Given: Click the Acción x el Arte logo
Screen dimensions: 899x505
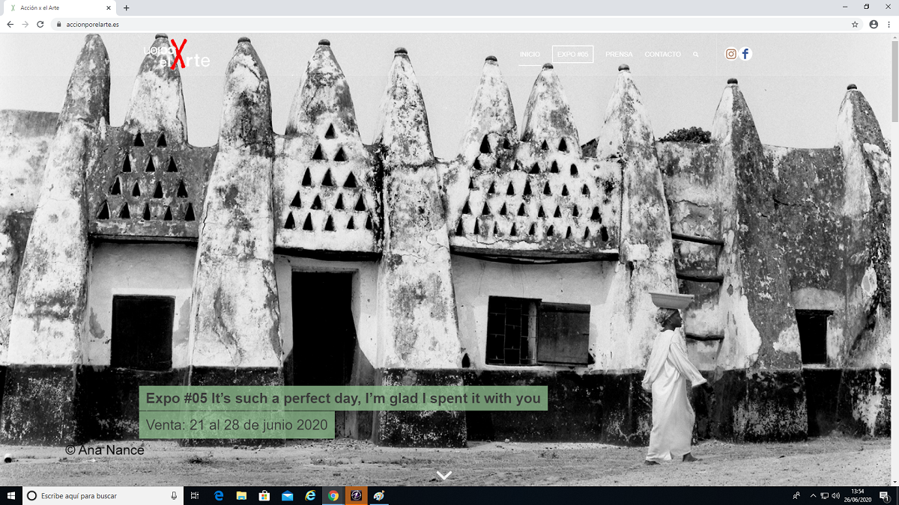Looking at the screenshot, I should point(177,55).
